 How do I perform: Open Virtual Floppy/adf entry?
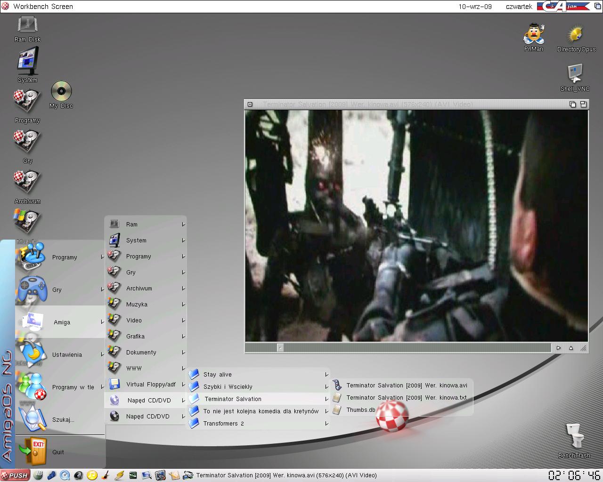146,385
